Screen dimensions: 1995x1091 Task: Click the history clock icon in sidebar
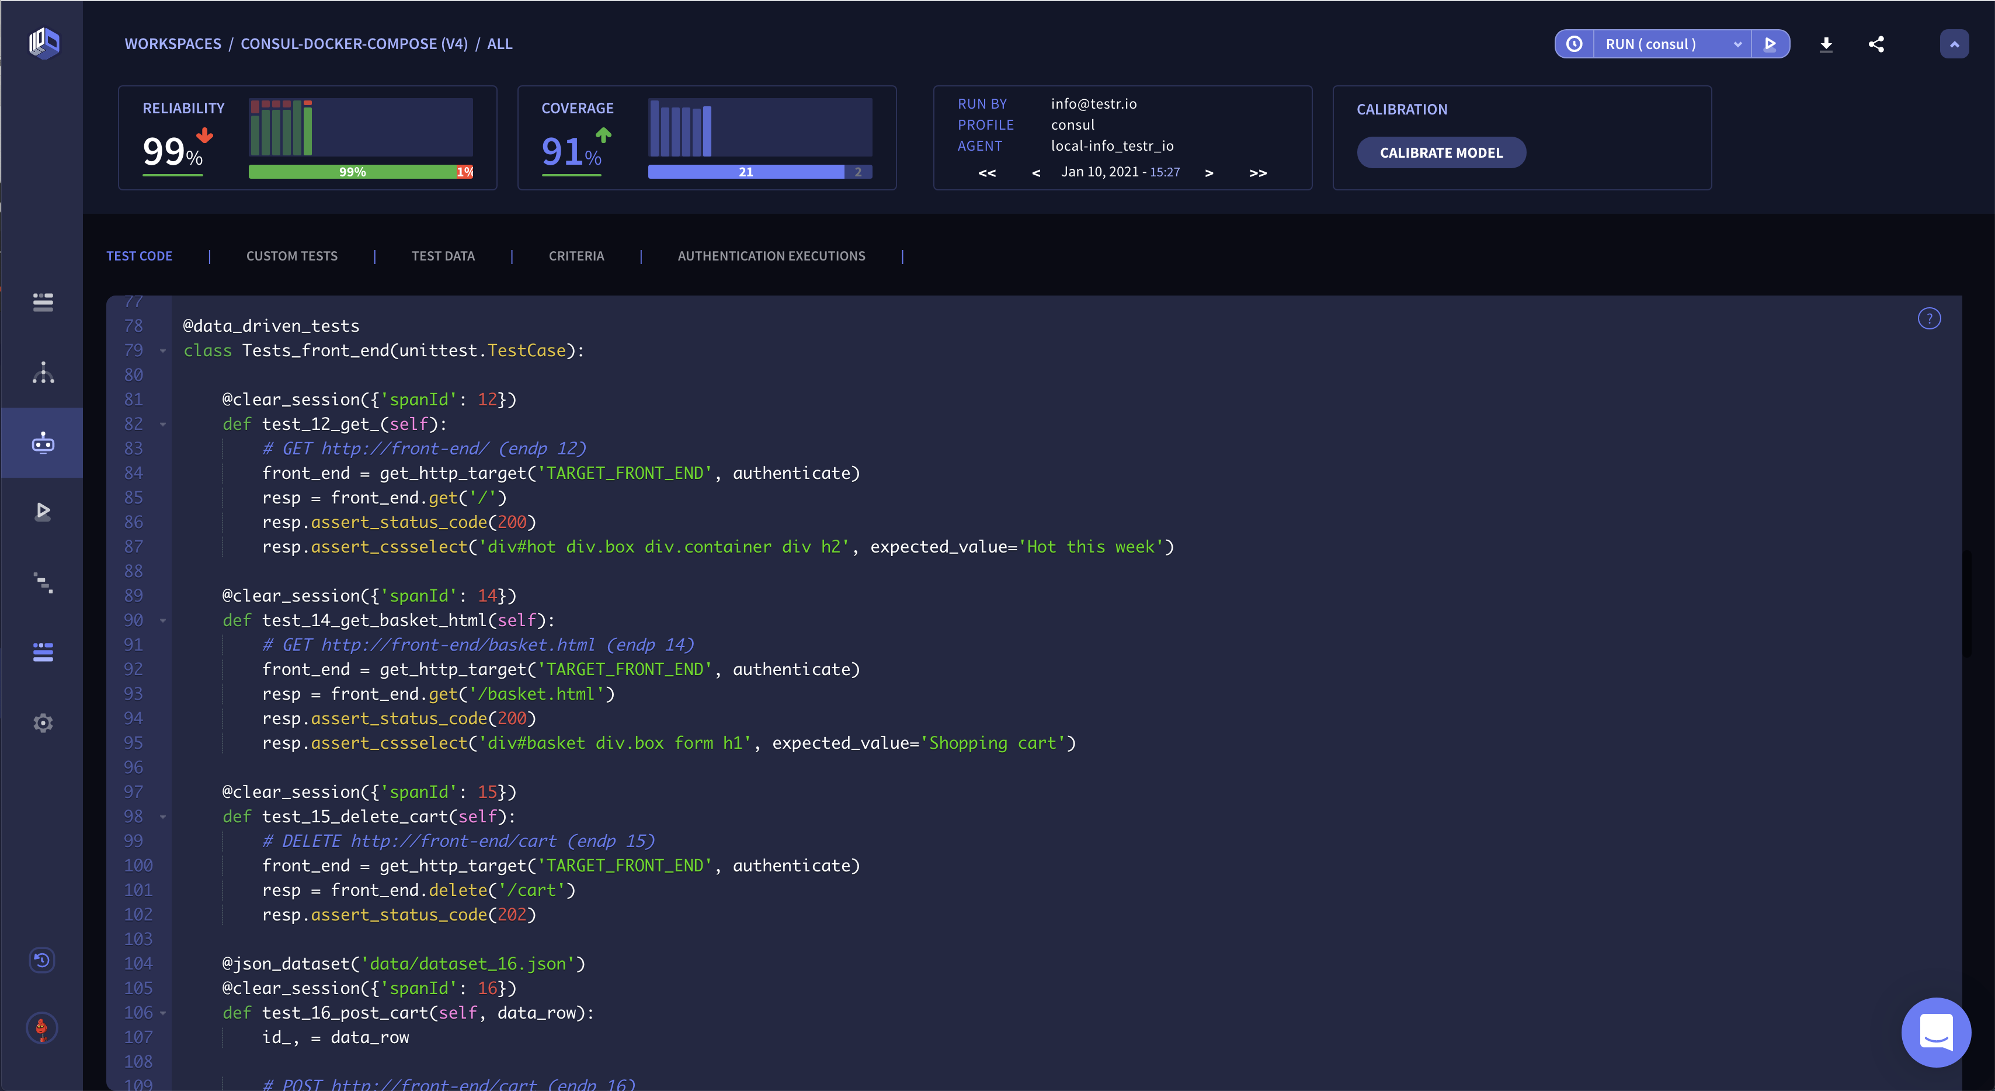(x=42, y=960)
